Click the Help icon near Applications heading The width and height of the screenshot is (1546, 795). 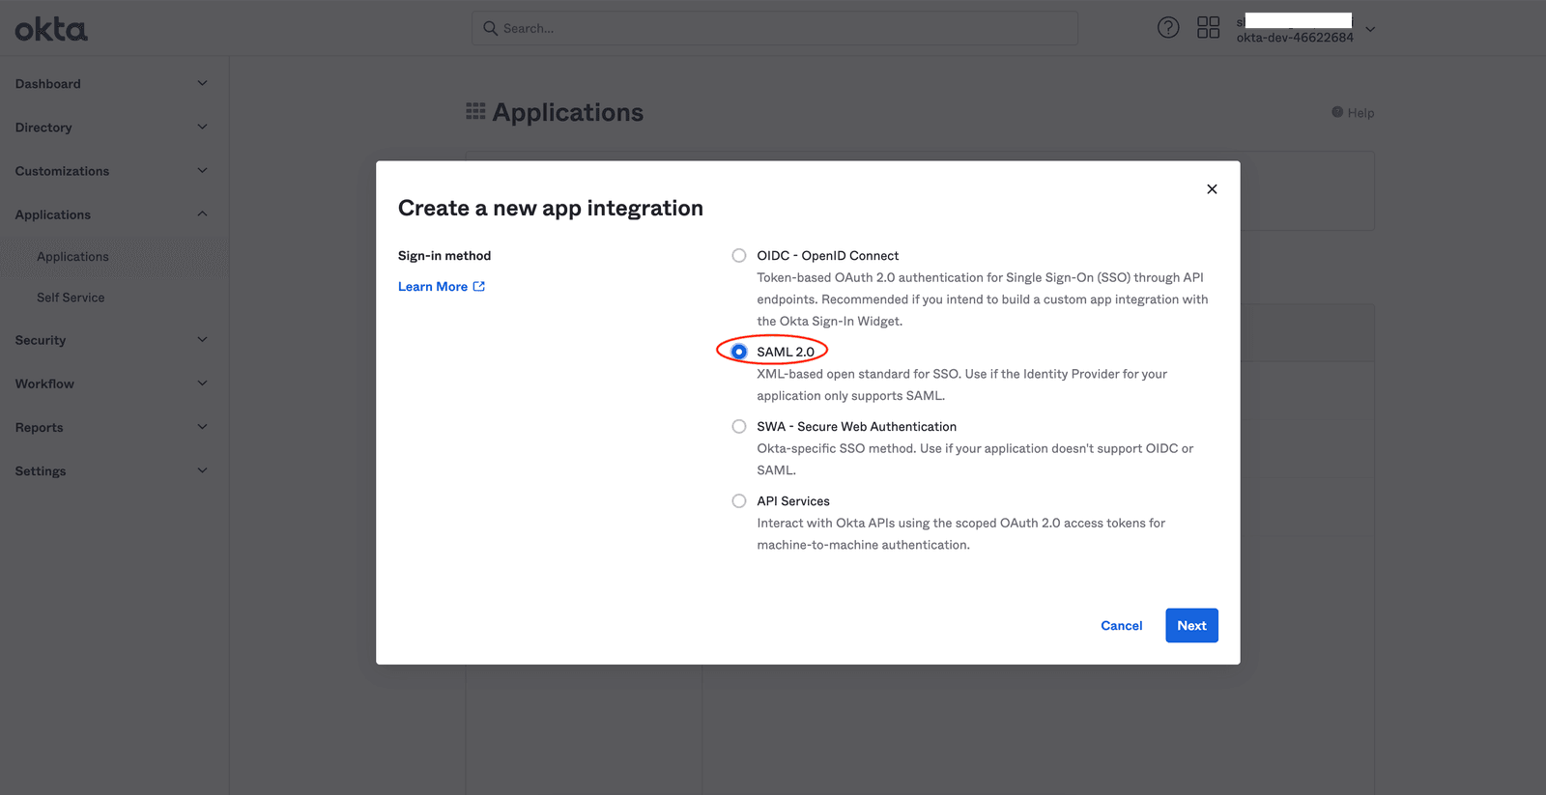point(1337,112)
